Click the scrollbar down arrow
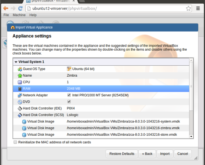The height and width of the screenshot is (165, 205). click(x=191, y=136)
